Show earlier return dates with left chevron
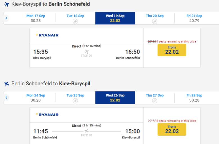The image size is (219, 144). [x=6, y=98]
